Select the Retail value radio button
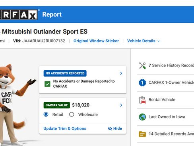Viewport: 194px width, 146px height. tap(46, 114)
